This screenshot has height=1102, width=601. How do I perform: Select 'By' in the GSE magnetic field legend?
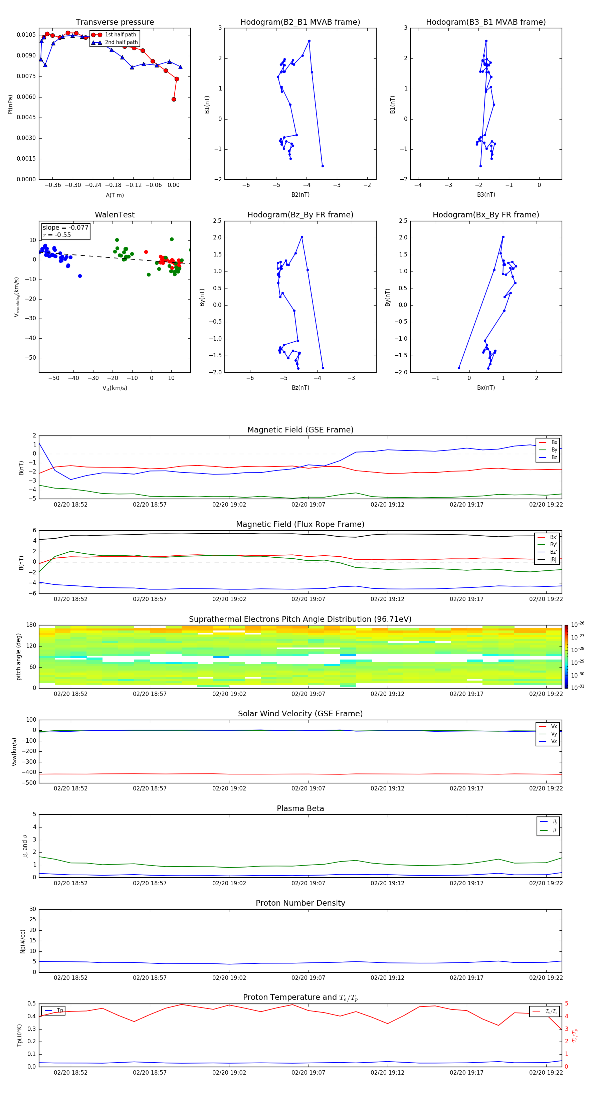(548, 449)
